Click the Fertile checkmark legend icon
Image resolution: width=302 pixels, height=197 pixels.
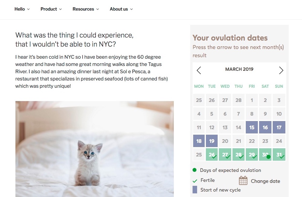195,181
